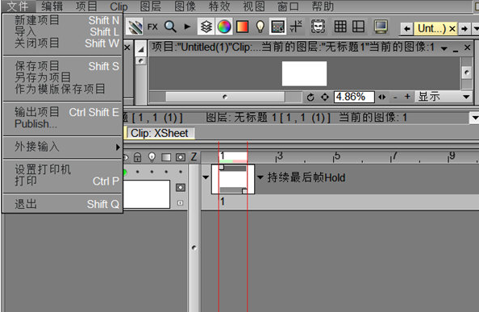Open the drawing tools panel (pencils icon)
Screen dimensions: 479x312
coord(135,27)
